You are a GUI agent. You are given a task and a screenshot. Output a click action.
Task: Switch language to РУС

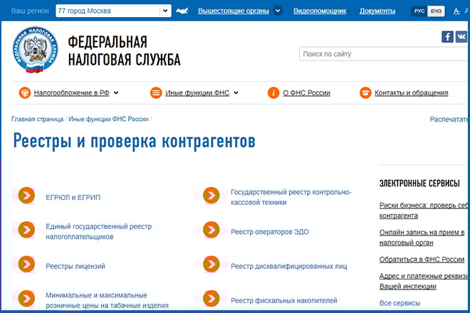[418, 11]
